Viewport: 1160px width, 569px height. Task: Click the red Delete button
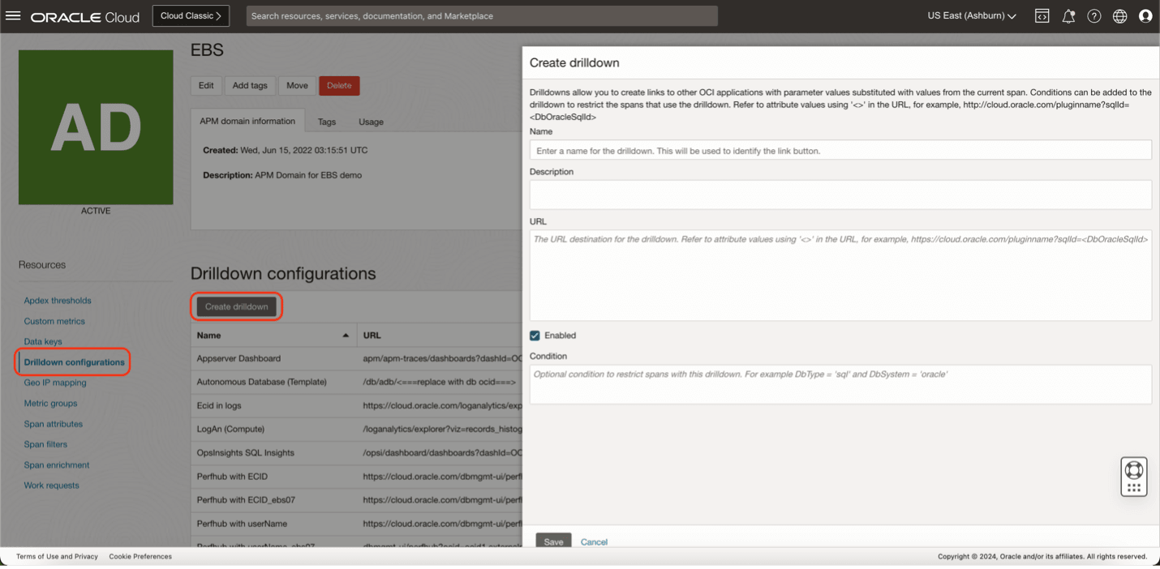(x=339, y=85)
